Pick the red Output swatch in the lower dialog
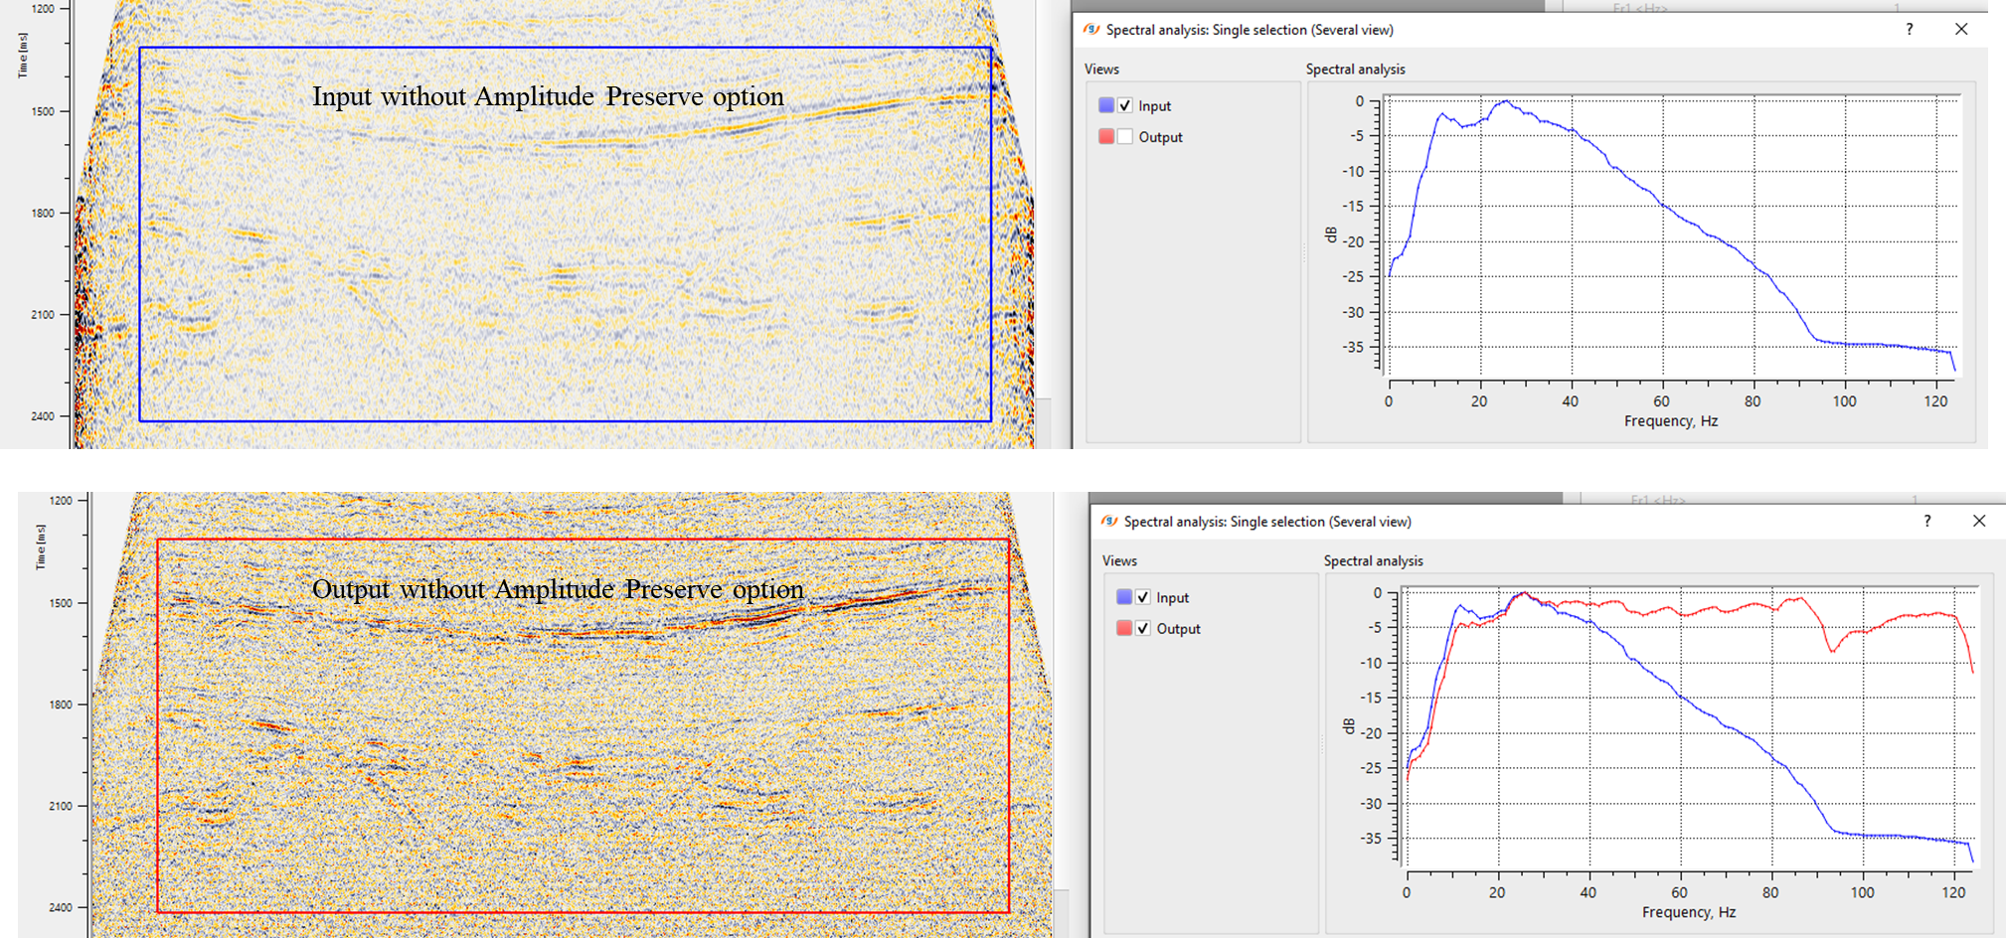2006x938 pixels. (x=1124, y=629)
